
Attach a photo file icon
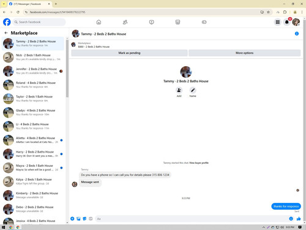tap(78, 219)
